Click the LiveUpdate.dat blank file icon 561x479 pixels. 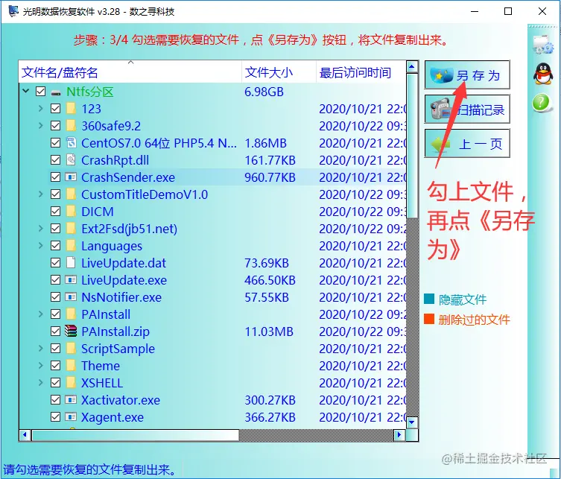(x=71, y=262)
